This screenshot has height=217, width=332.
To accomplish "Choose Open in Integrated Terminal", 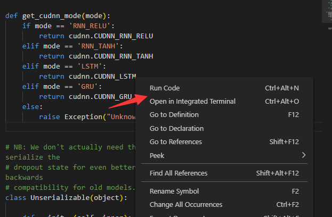I will click(224, 101).
